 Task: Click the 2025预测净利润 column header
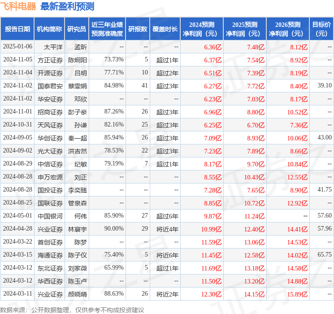pyautogui.click(x=245, y=29)
